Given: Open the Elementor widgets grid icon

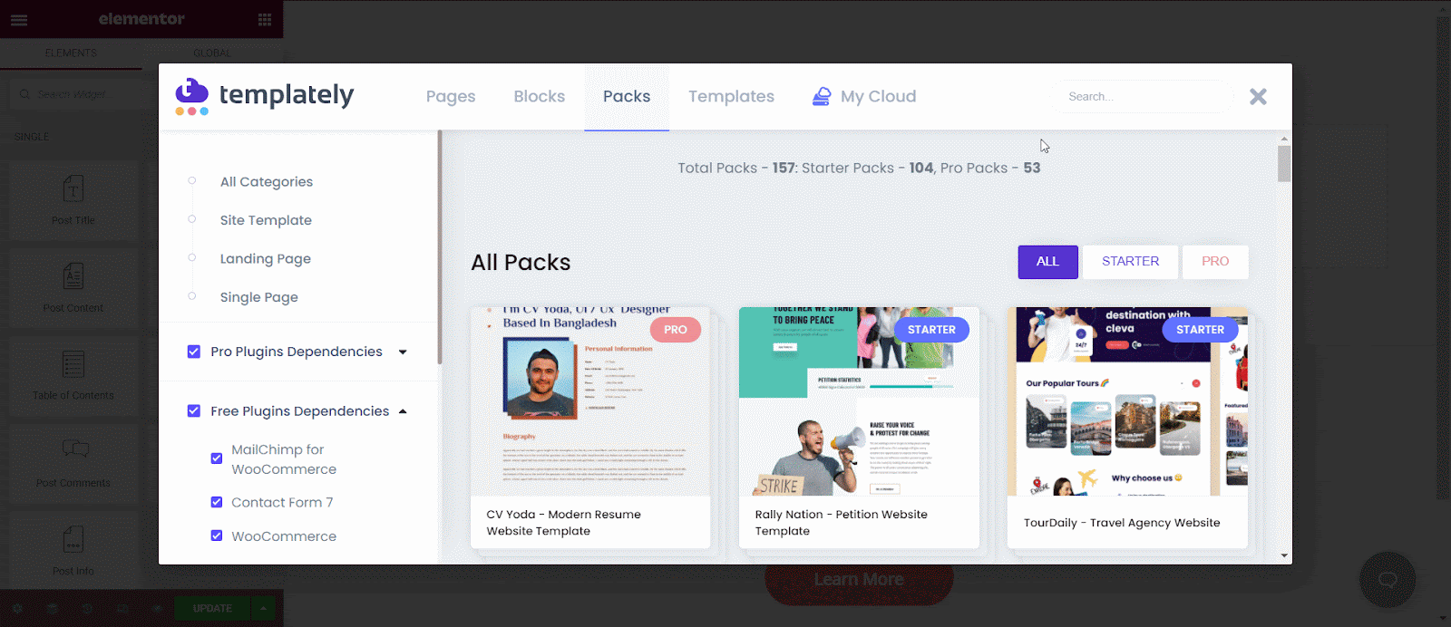Looking at the screenshot, I should coord(265,19).
